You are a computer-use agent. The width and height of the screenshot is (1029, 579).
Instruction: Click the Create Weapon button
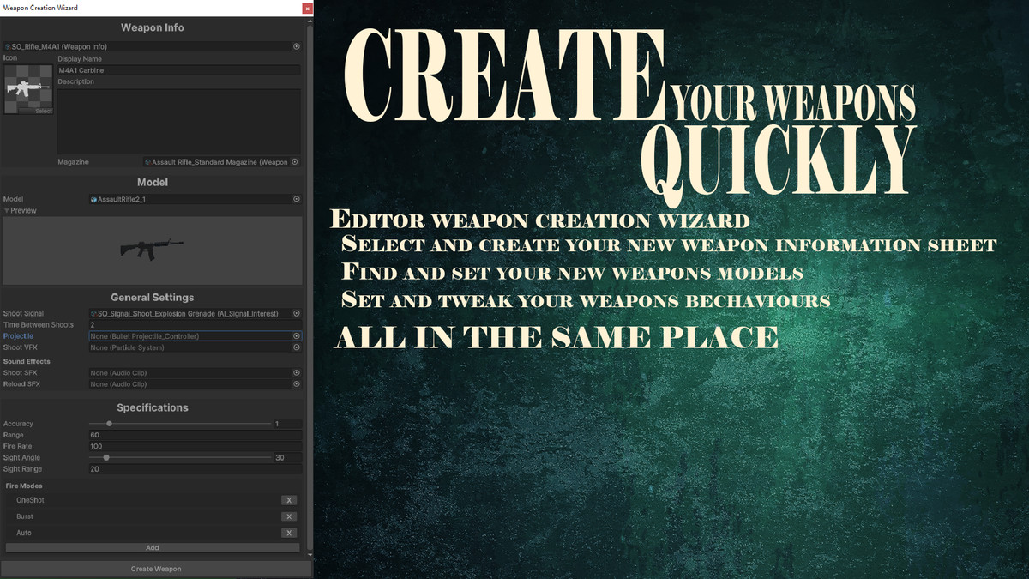pos(156,569)
